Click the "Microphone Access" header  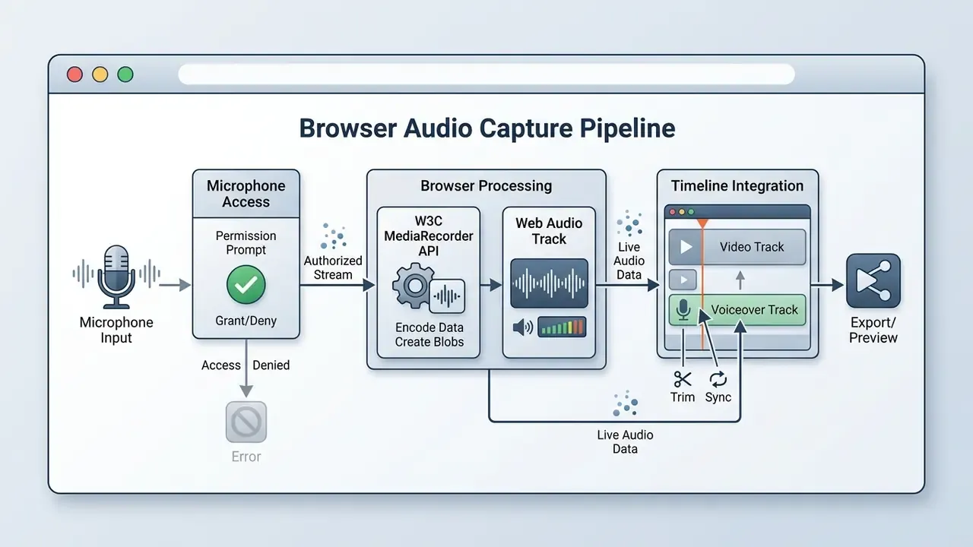pos(246,194)
